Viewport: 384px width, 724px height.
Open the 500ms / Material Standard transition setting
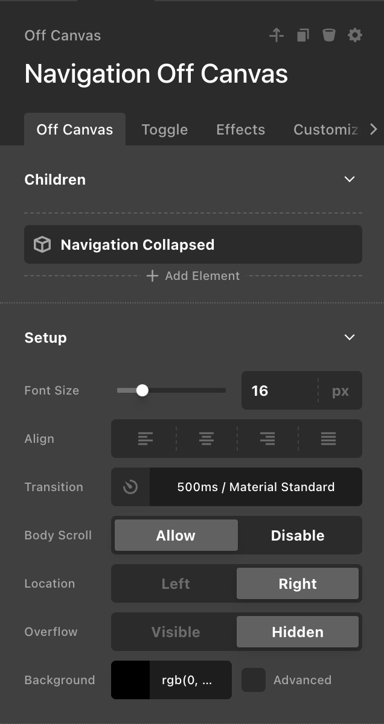click(255, 487)
